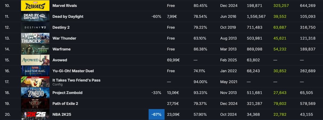Screen dimensions: 323x120
Task: Open the Dead by Daylight logo image
Action: (x=35, y=16)
